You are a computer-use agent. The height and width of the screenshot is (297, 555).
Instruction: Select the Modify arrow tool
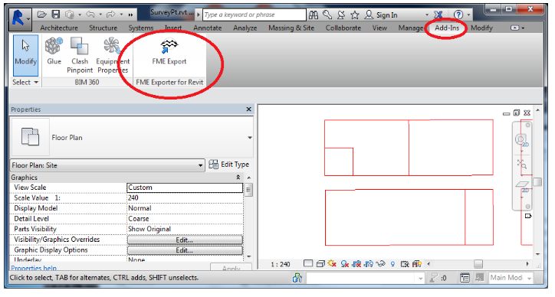pos(25,55)
